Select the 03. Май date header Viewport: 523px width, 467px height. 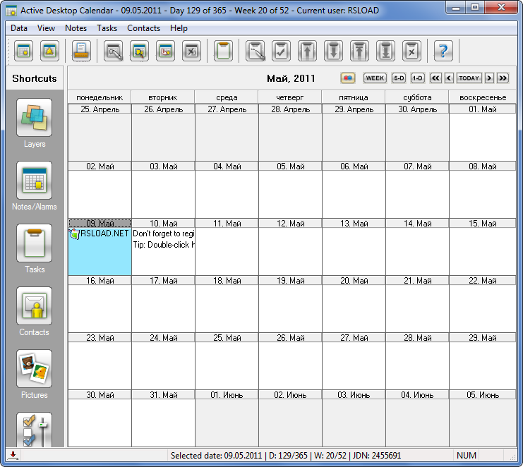[x=164, y=166]
